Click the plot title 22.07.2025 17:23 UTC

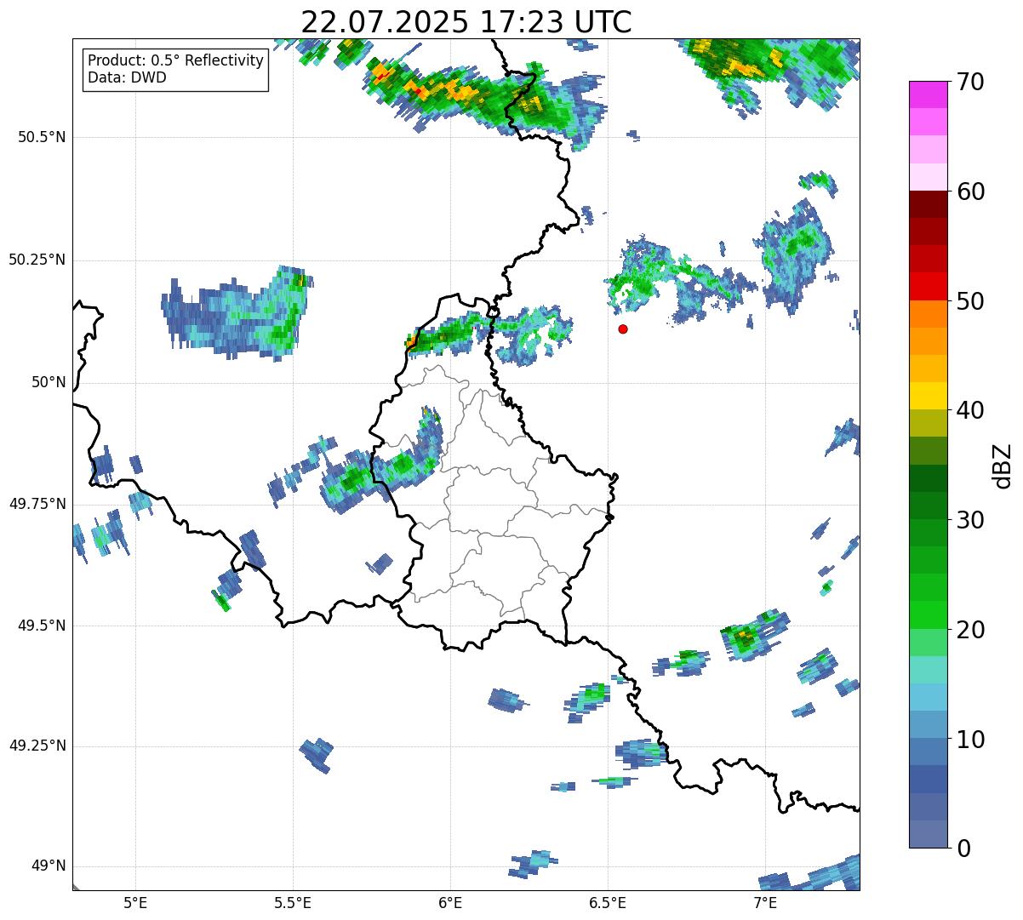click(466, 22)
